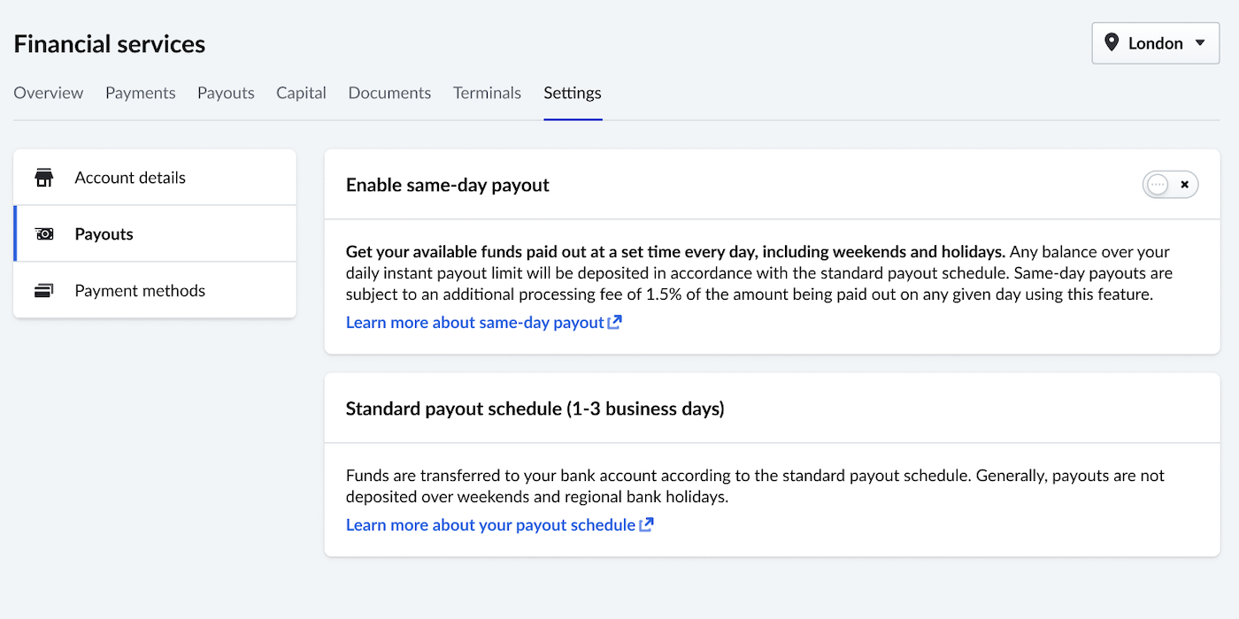This screenshot has height=619, width=1239.
Task: Click the Payment methods card icon
Action: [44, 291]
